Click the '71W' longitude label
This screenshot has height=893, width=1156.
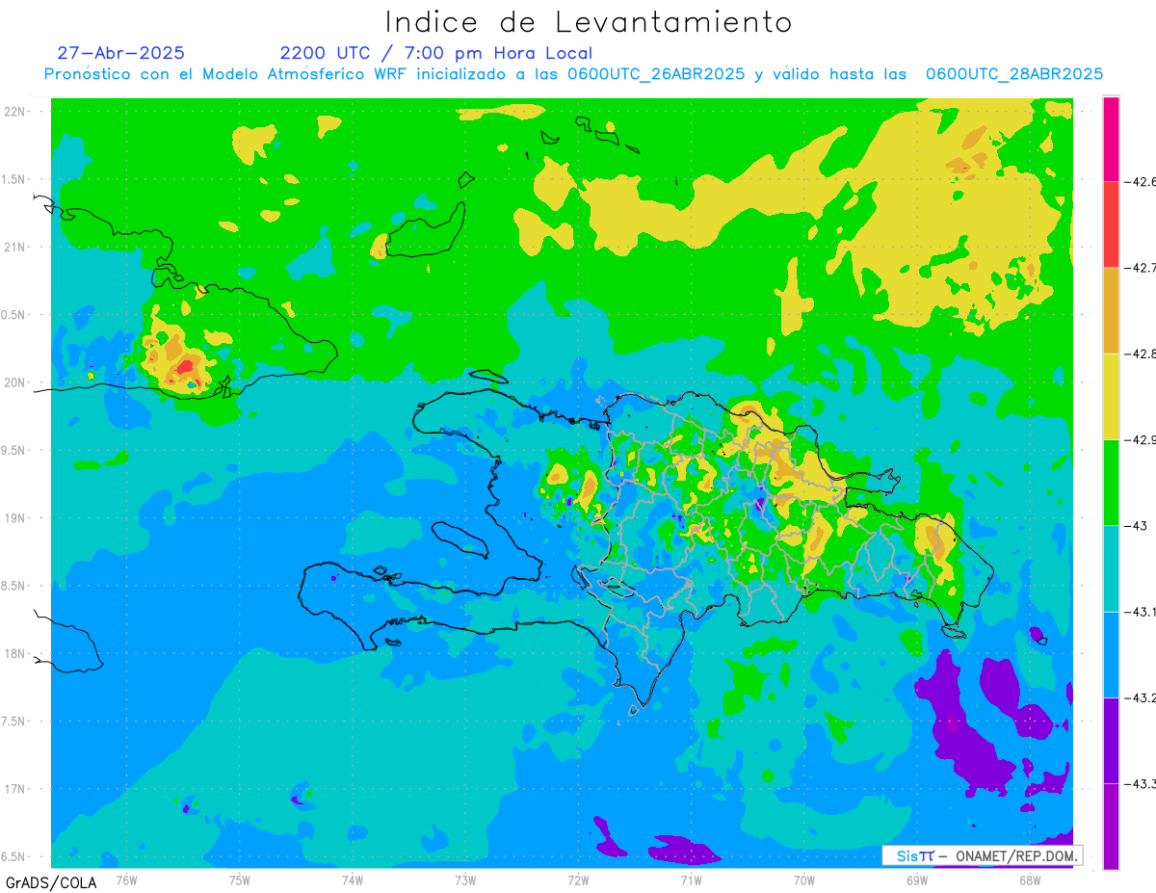coord(691,880)
